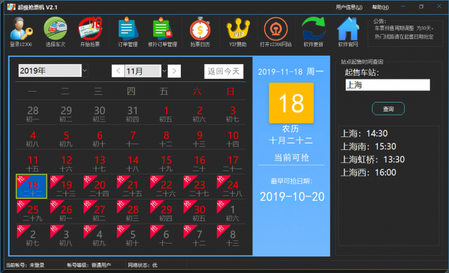
Task: Expand the 11月 month dropdown
Action: (x=164, y=70)
